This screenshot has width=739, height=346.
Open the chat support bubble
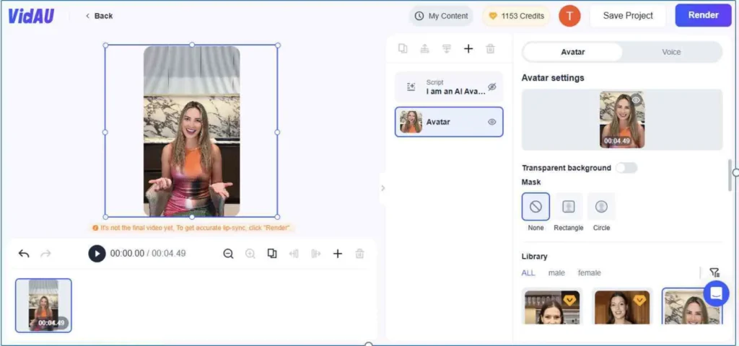pyautogui.click(x=716, y=293)
